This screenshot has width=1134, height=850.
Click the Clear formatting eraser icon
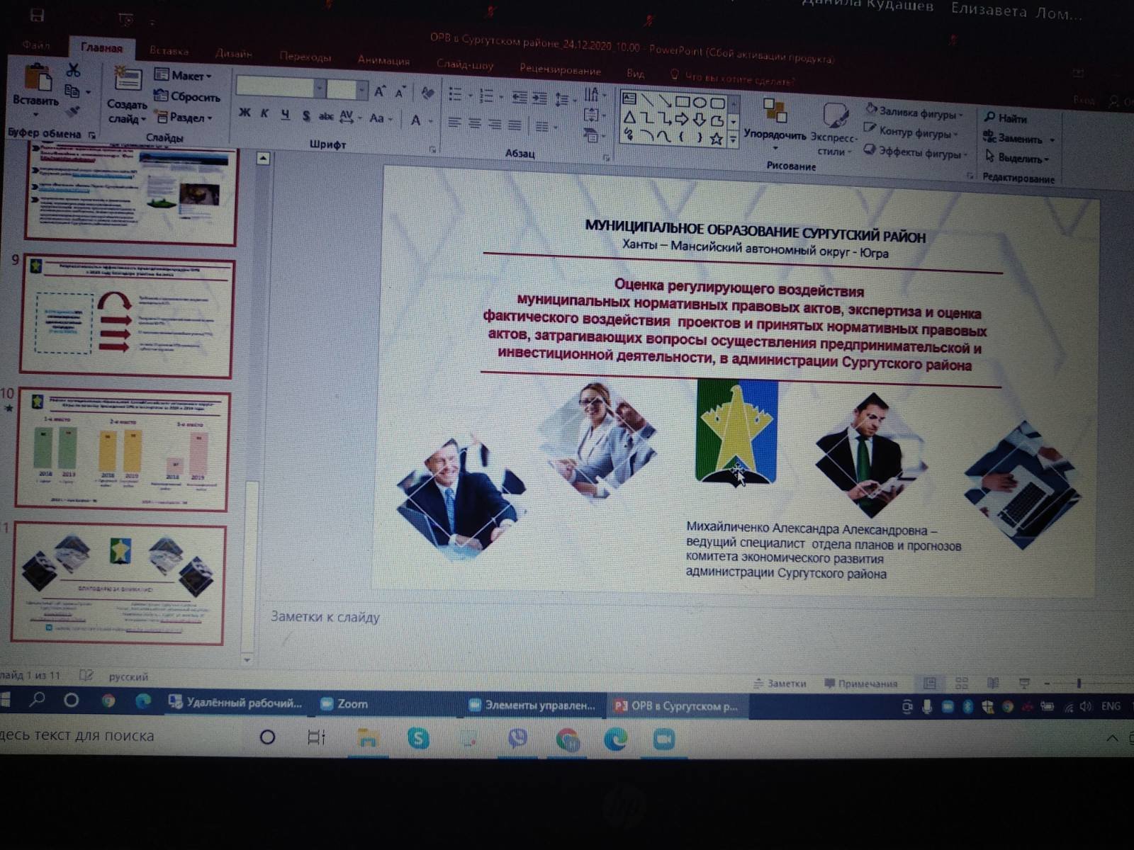427,93
